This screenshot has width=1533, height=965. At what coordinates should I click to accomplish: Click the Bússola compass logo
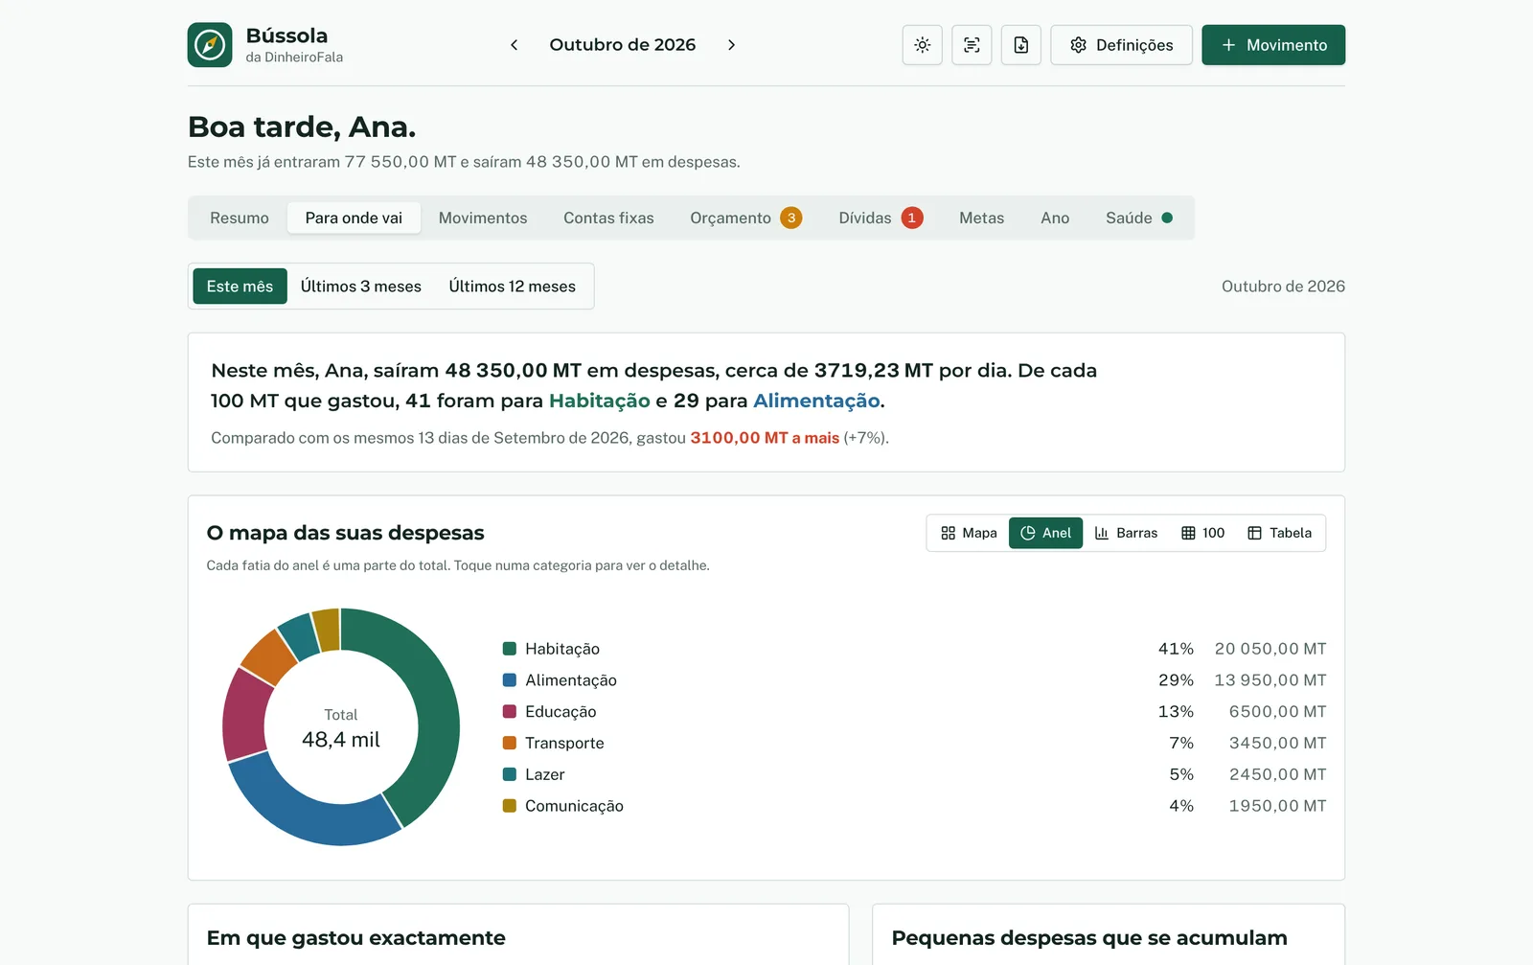[x=210, y=45]
